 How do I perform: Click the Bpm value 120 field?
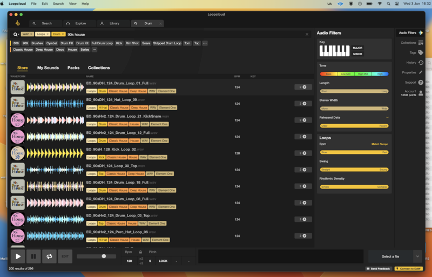pos(129,261)
